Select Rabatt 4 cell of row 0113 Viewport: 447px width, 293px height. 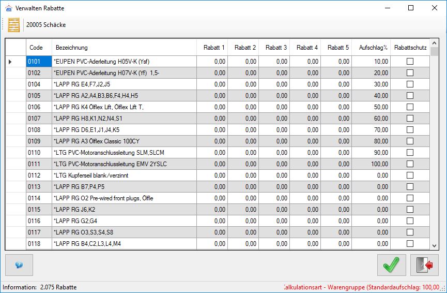point(305,187)
